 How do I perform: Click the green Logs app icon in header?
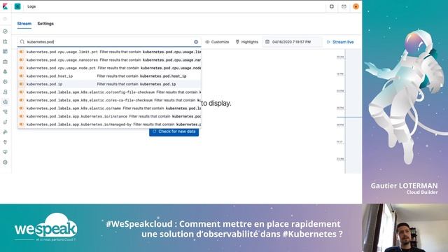coord(17,6)
